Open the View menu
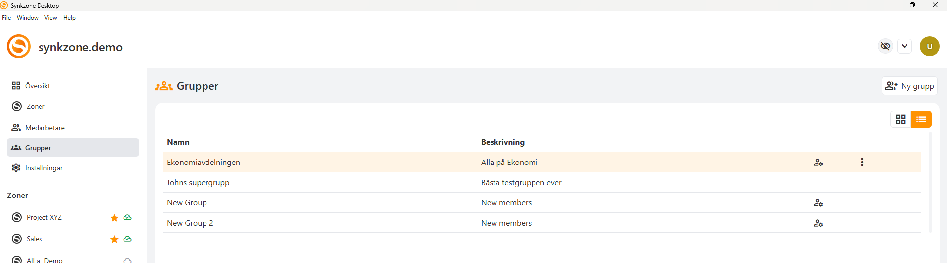Screen dimensions: 947x263 (x=51, y=18)
